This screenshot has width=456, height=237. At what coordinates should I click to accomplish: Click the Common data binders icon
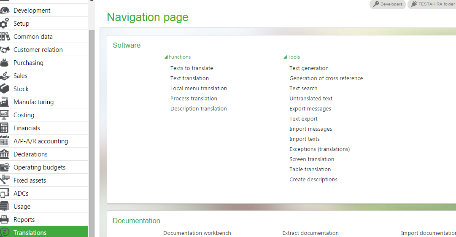[5, 37]
